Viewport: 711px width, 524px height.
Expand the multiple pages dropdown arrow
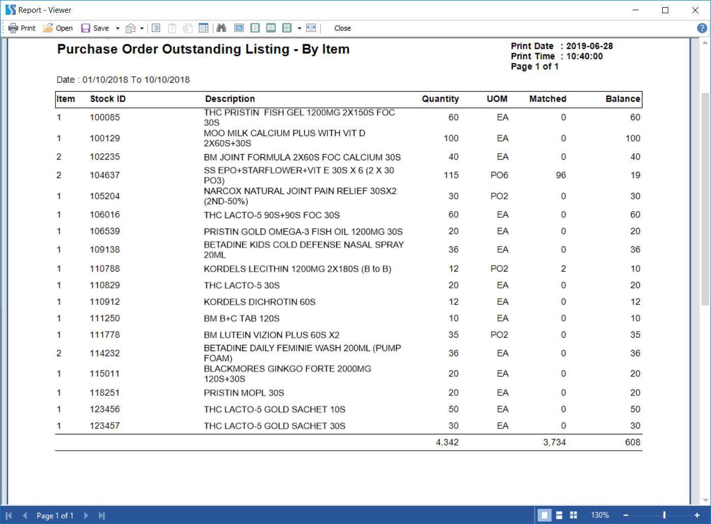[x=299, y=28]
